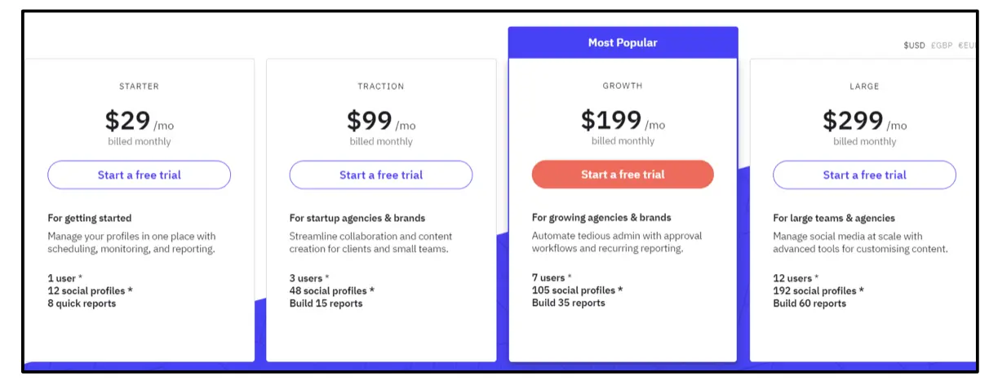
Task: Select the STARTER plan title
Action: (x=139, y=86)
